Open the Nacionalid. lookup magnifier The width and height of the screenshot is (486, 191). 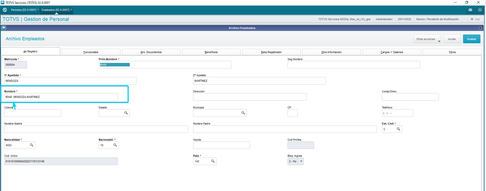pyautogui.click(x=115, y=145)
